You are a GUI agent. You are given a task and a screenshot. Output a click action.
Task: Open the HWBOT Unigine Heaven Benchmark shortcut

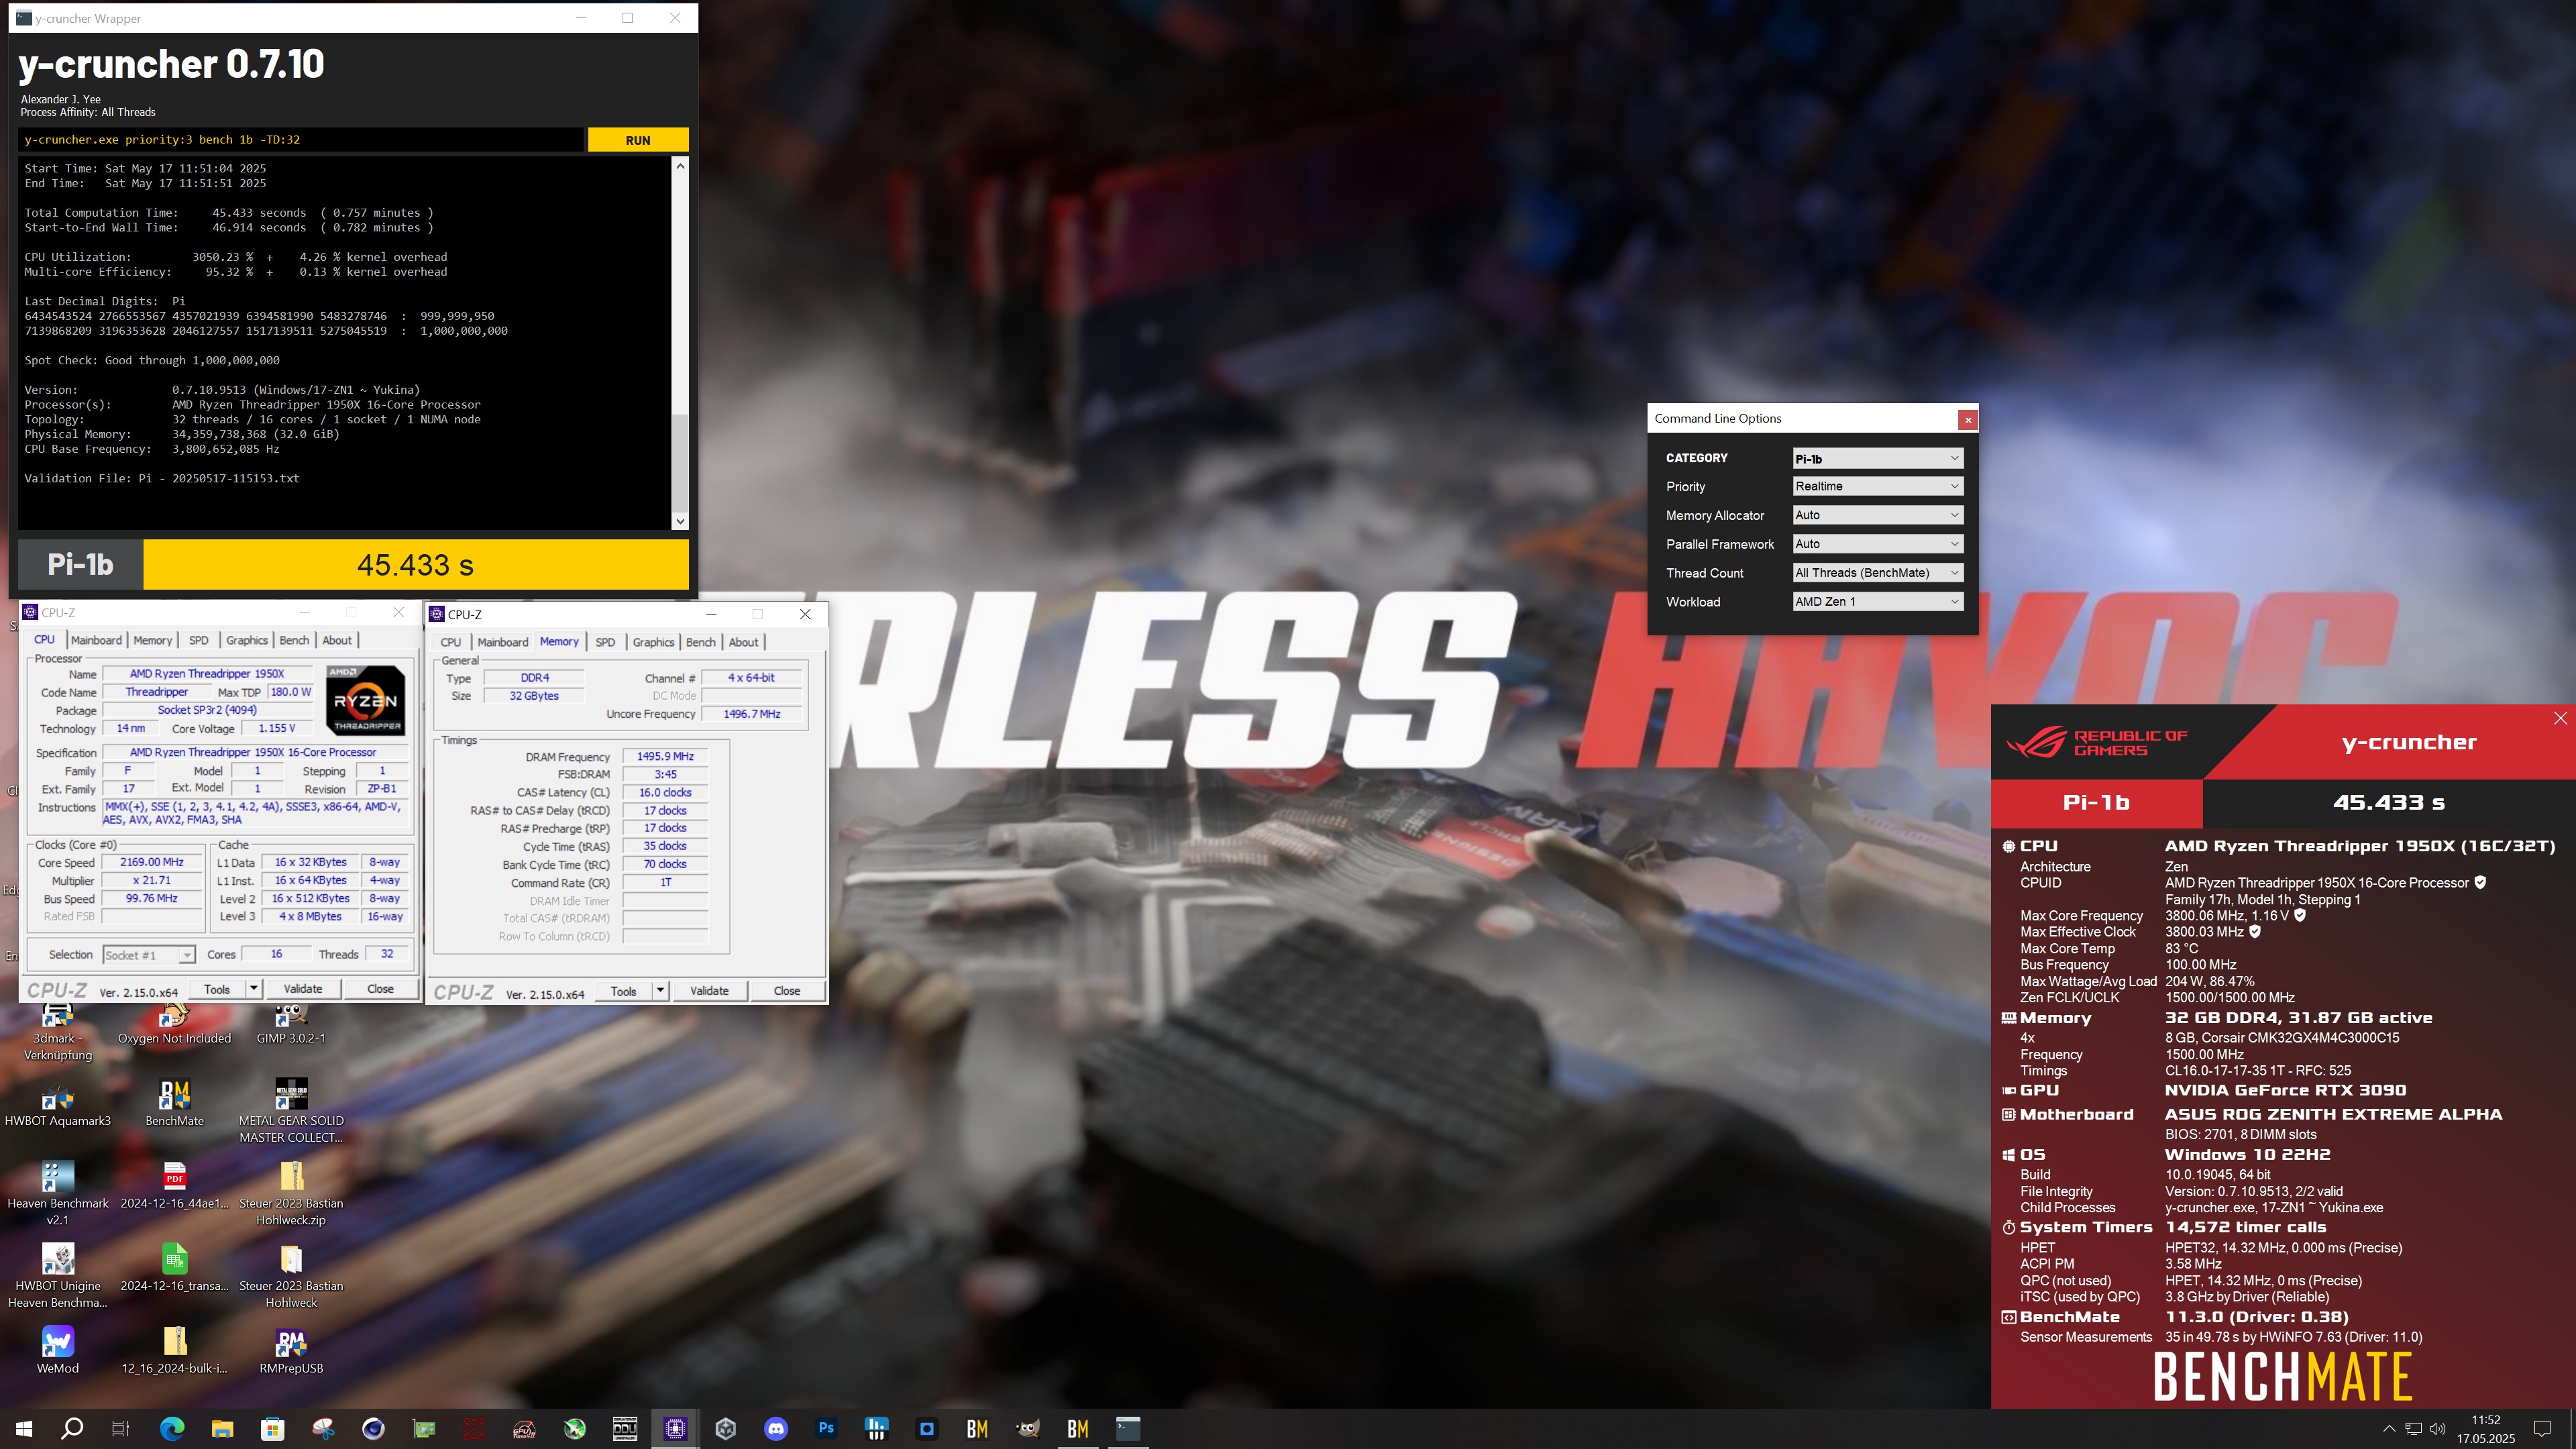(57, 1277)
